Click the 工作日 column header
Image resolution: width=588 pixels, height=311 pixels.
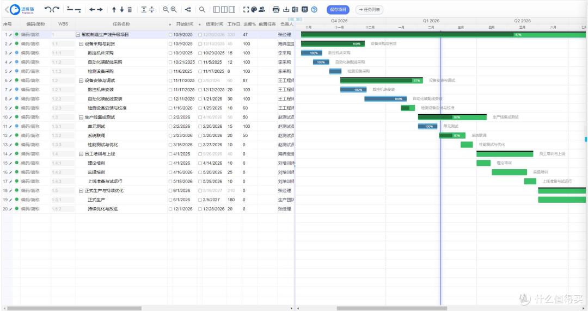tap(233, 24)
